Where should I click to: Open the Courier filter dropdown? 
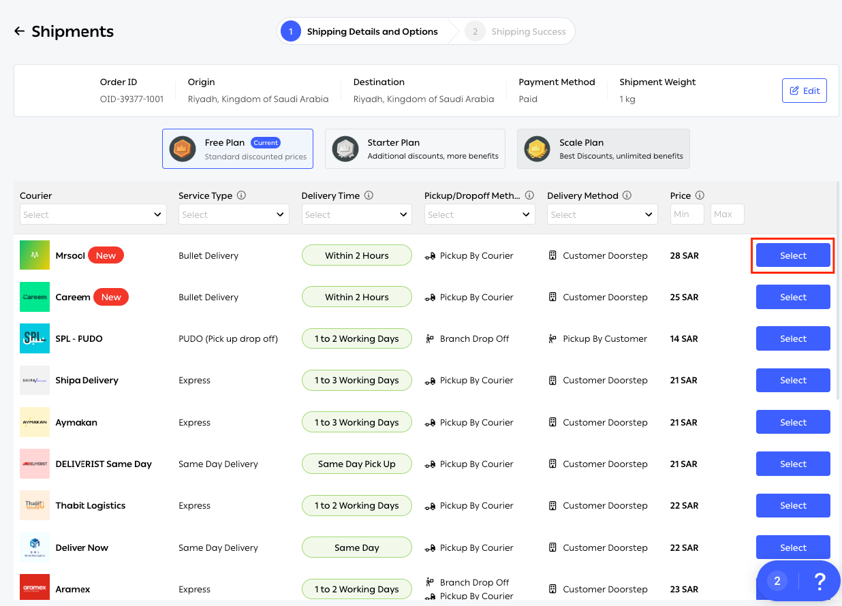click(93, 214)
